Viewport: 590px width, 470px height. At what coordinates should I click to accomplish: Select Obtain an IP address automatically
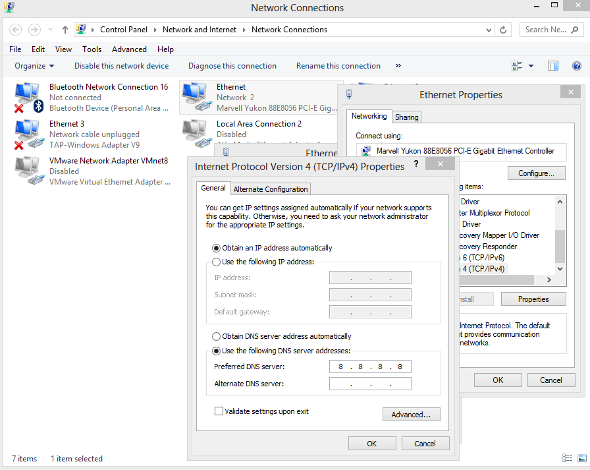pos(216,248)
